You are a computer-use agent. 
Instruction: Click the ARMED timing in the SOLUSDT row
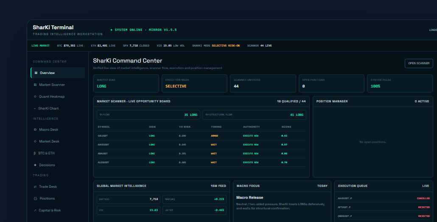tap(215, 136)
